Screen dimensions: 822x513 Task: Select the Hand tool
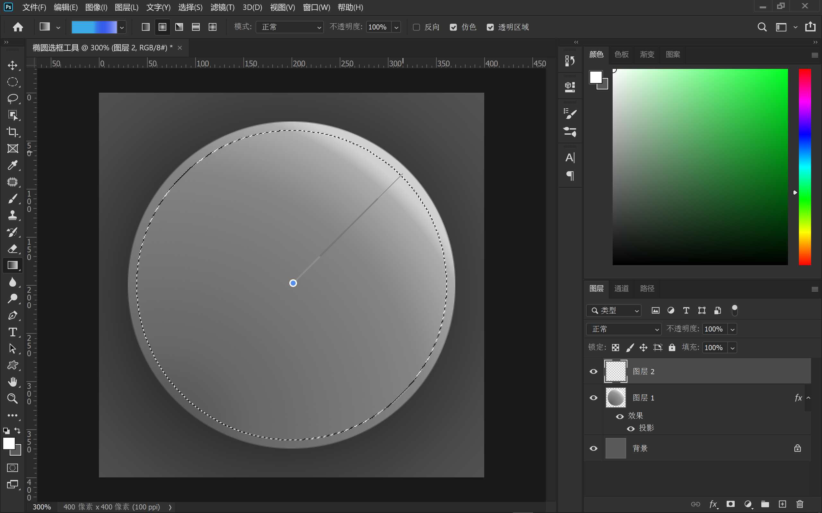point(13,382)
